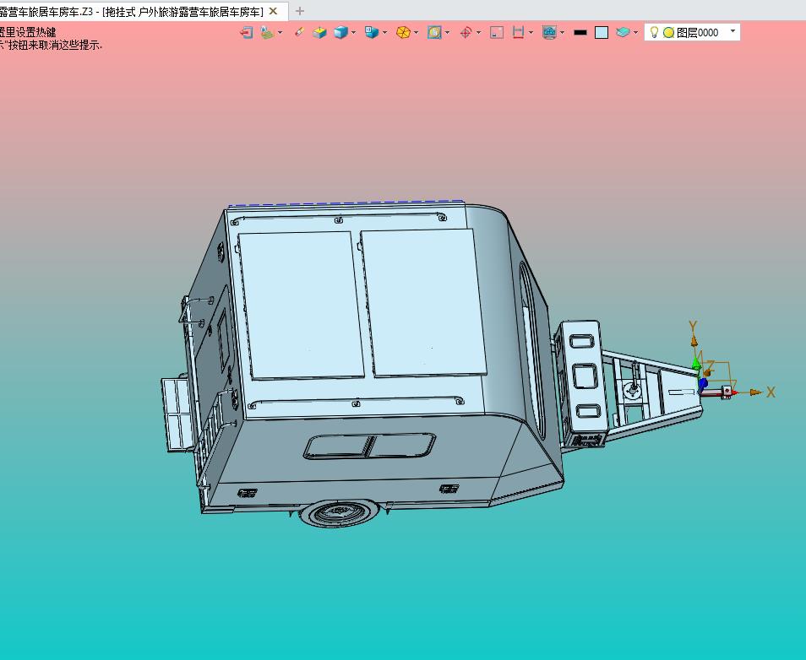Add a new document tab with plus button
Screen dimensions: 806x660
(x=300, y=11)
